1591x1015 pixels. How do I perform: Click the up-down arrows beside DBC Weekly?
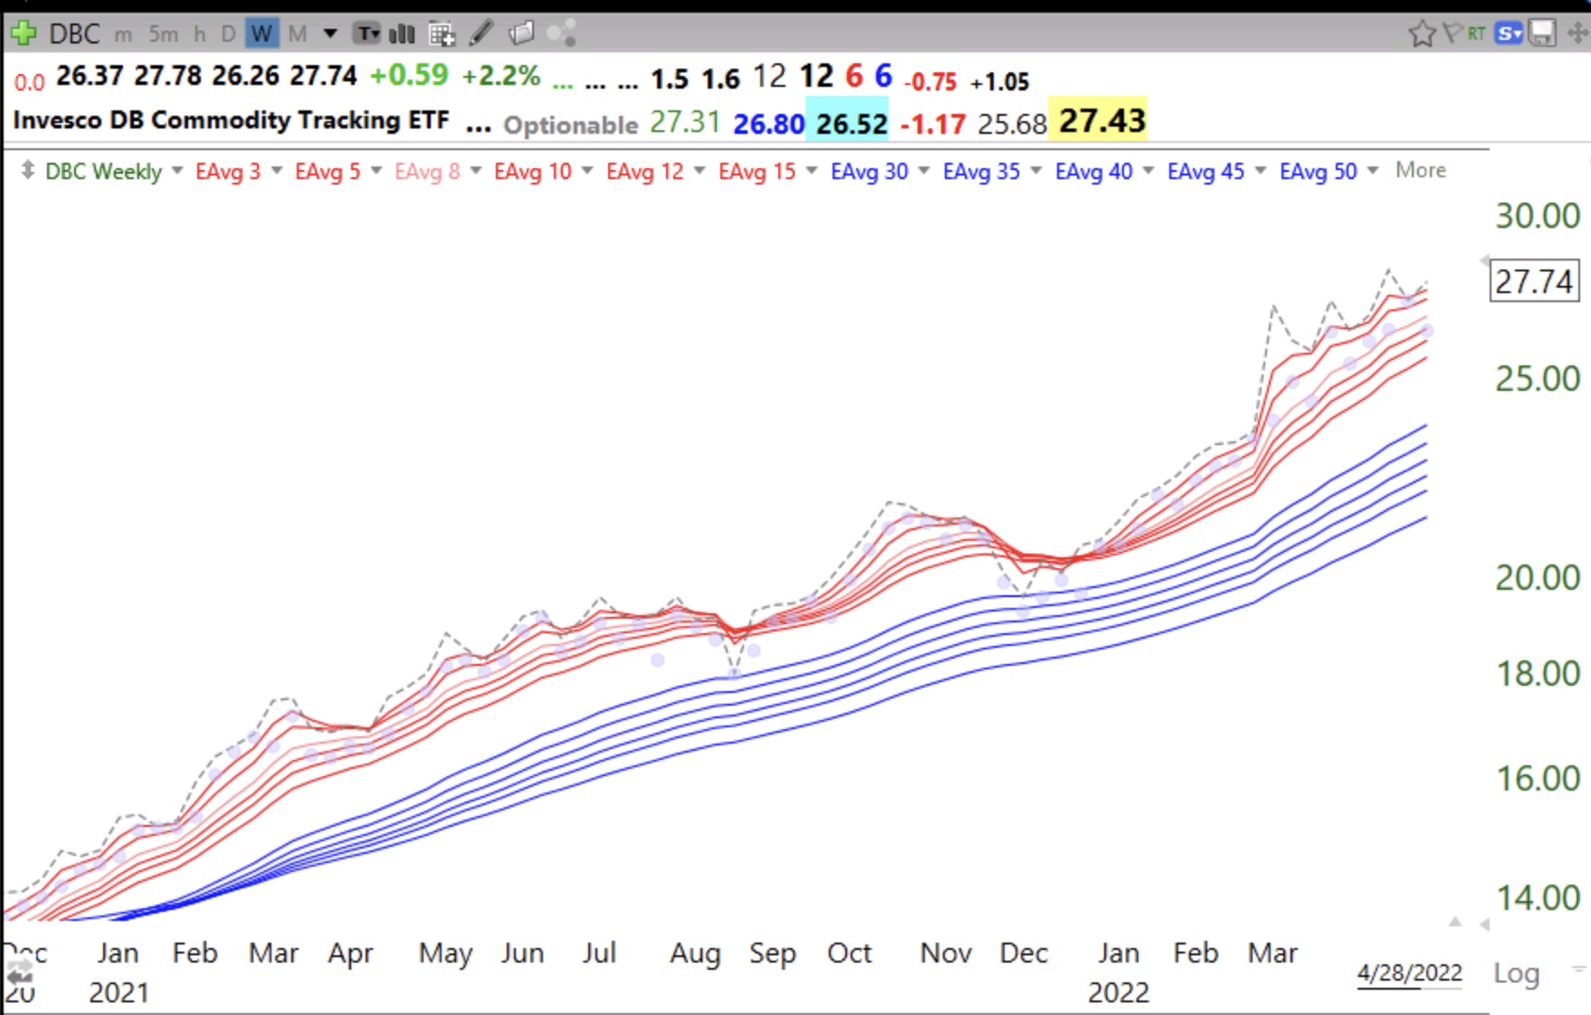click(28, 170)
